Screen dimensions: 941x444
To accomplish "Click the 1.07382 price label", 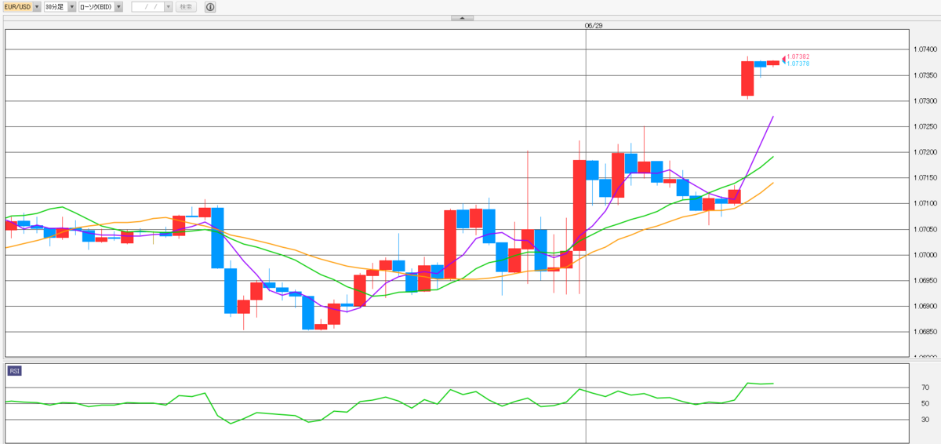I will (798, 56).
